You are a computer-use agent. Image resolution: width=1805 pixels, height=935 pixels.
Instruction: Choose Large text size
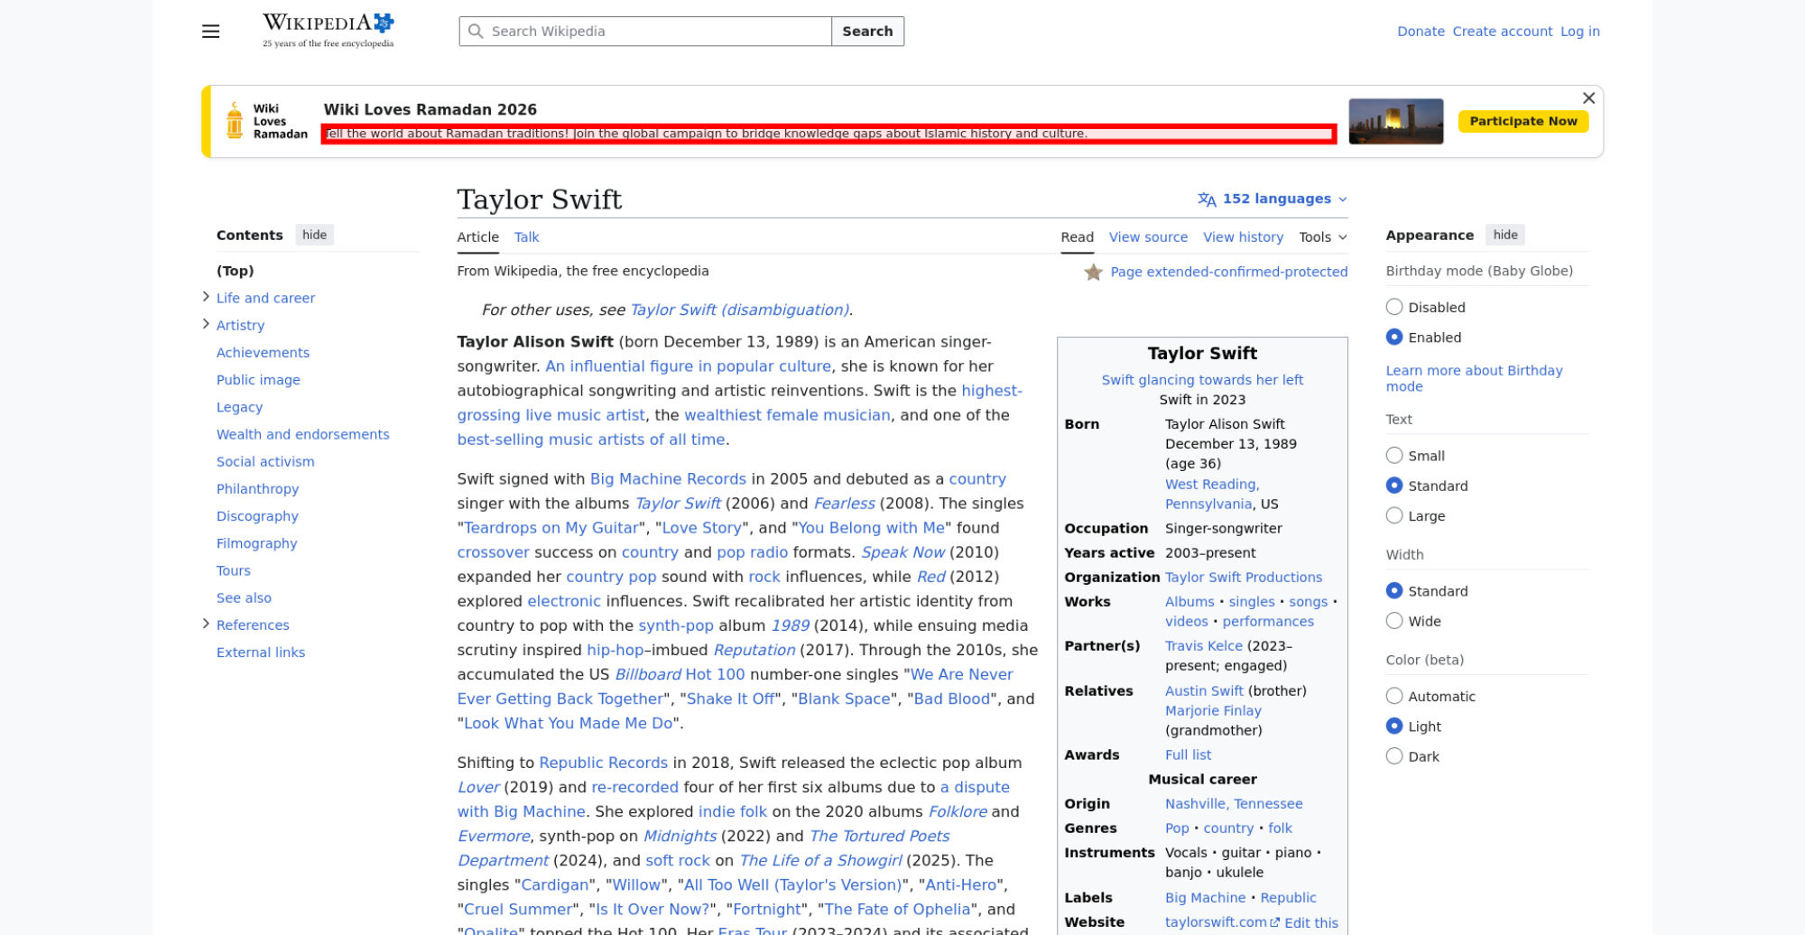click(1394, 515)
